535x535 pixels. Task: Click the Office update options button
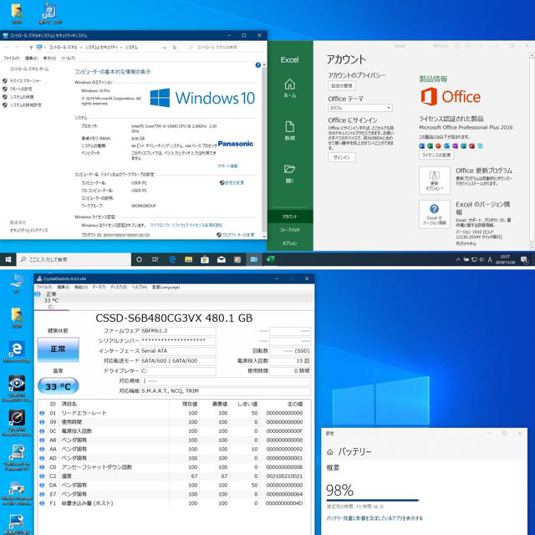click(x=435, y=181)
